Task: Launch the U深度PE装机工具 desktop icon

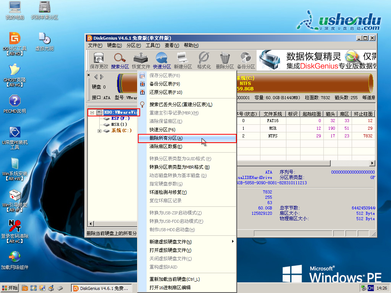Action: 15,138
